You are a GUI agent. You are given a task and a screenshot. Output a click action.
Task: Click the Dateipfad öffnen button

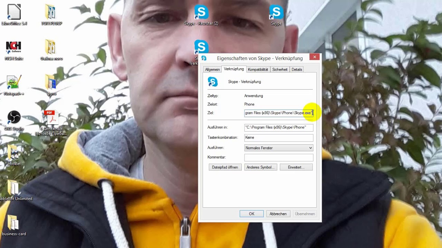pyautogui.click(x=225, y=167)
